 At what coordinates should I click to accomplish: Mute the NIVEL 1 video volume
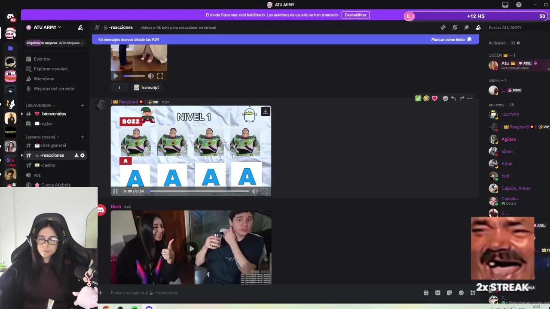255,191
